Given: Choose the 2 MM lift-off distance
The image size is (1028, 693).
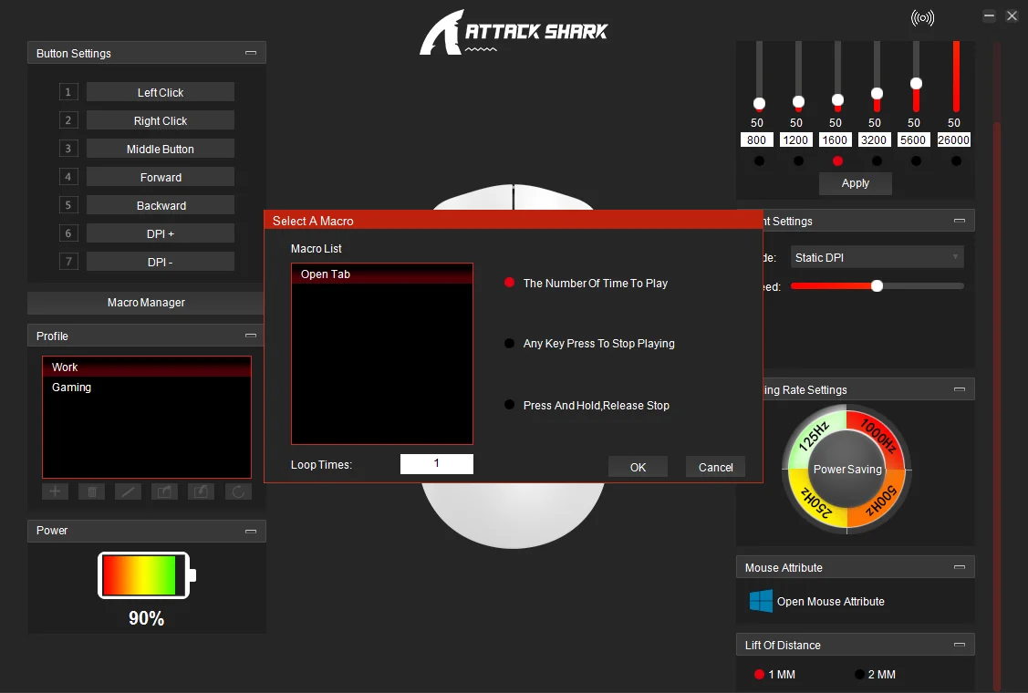Looking at the screenshot, I should pyautogui.click(x=859, y=675).
